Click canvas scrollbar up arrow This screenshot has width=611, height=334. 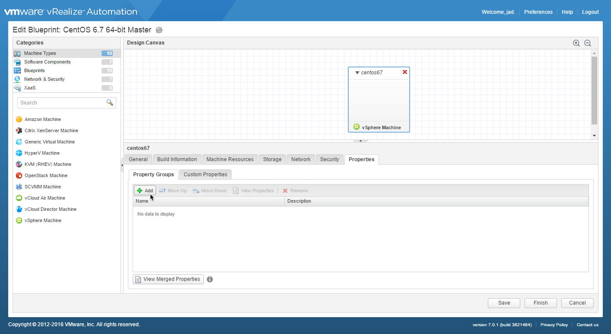(x=594, y=53)
